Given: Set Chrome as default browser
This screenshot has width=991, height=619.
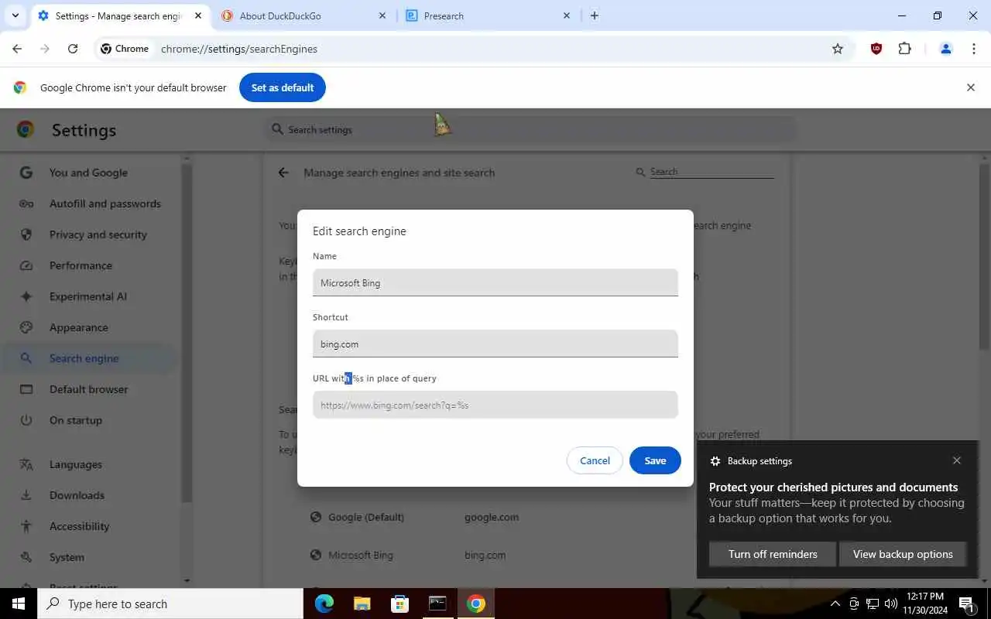Looking at the screenshot, I should coord(283,87).
